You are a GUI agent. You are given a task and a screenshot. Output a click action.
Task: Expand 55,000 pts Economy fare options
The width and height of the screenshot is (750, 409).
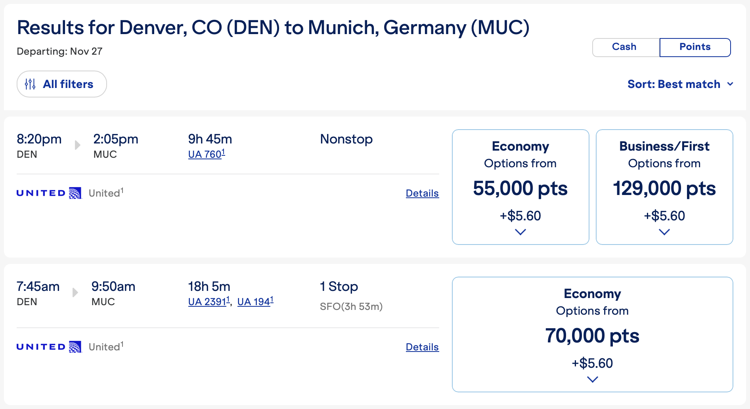pos(520,232)
